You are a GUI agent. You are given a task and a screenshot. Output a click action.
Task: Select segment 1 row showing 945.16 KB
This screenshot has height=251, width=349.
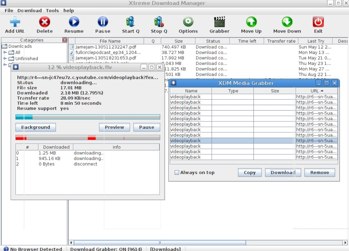(x=87, y=158)
